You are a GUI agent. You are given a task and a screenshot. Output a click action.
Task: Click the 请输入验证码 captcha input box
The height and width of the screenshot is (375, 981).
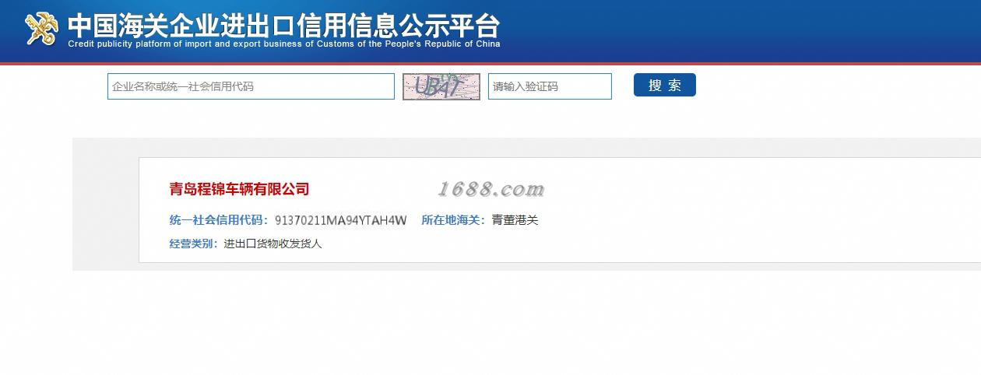pos(550,86)
